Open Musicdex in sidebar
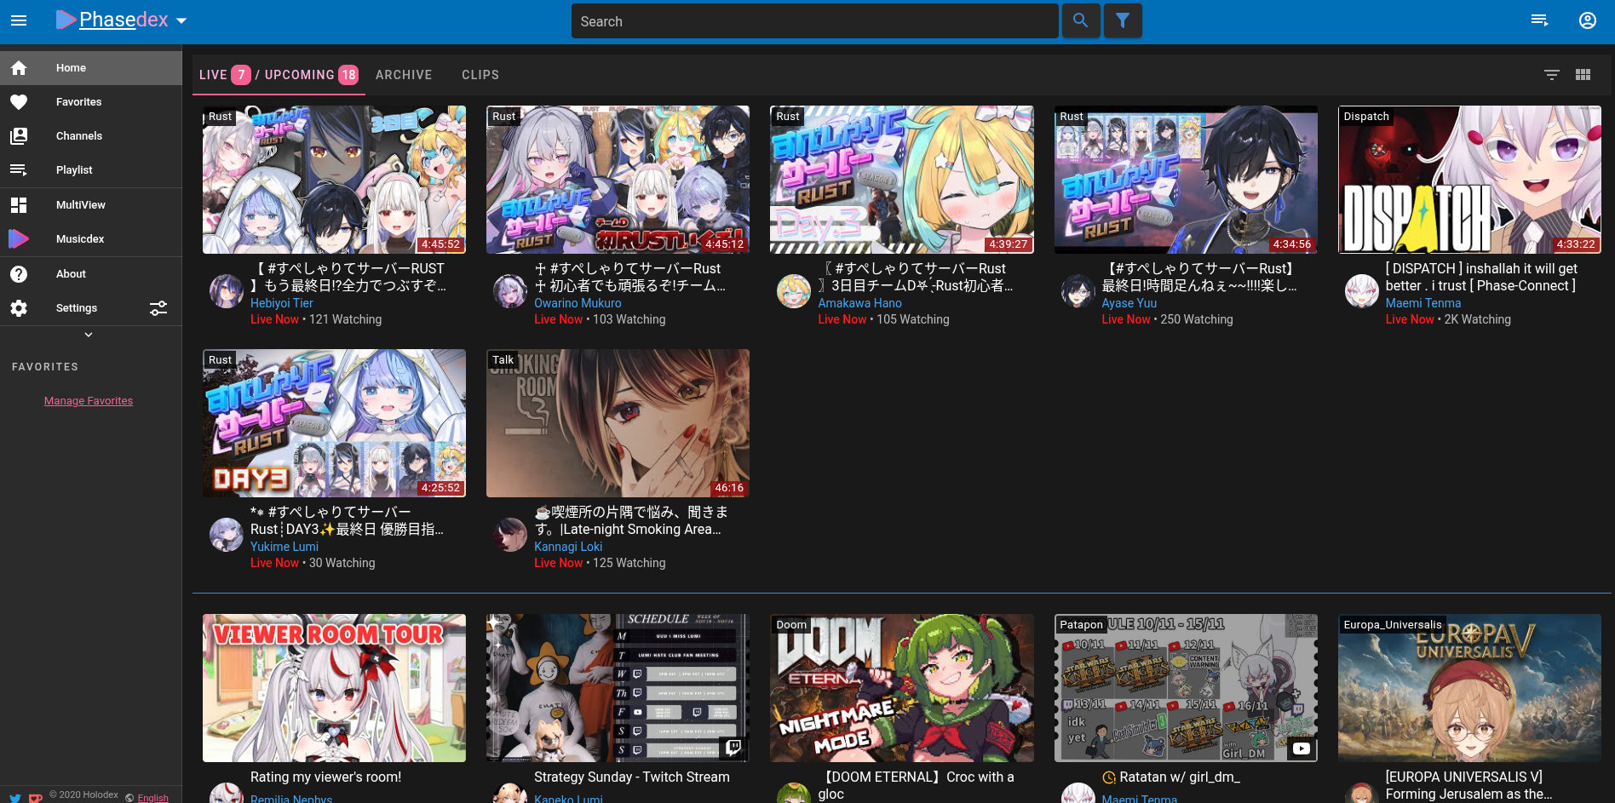Viewport: 1615px width, 803px height. pyautogui.click(x=90, y=239)
